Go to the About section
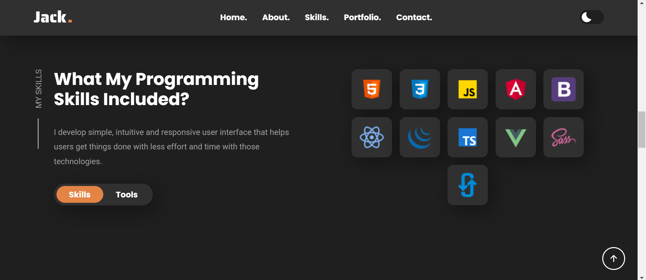Image resolution: width=646 pixels, height=280 pixels. (276, 17)
